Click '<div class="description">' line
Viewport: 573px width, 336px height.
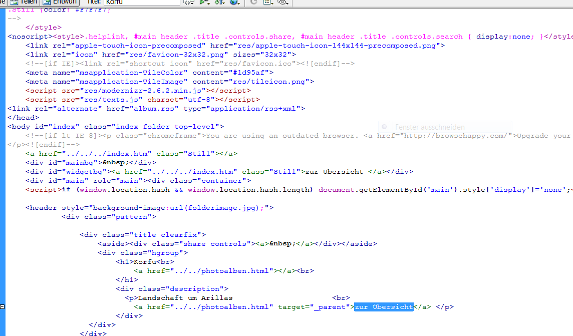[172, 289]
